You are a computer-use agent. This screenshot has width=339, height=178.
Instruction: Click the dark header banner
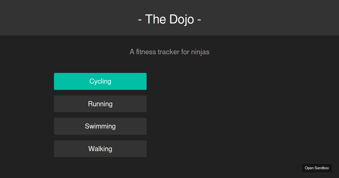pyautogui.click(x=169, y=18)
